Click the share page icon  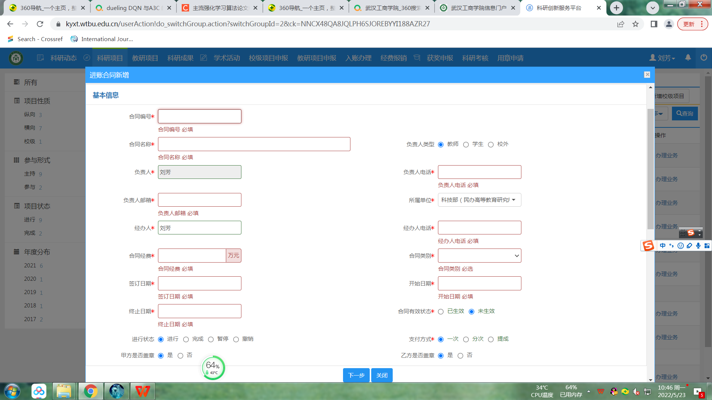coord(620,24)
